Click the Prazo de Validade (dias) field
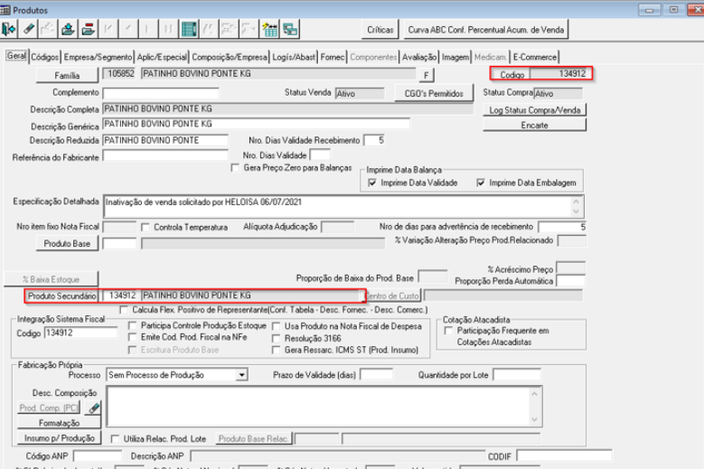 tap(376, 375)
